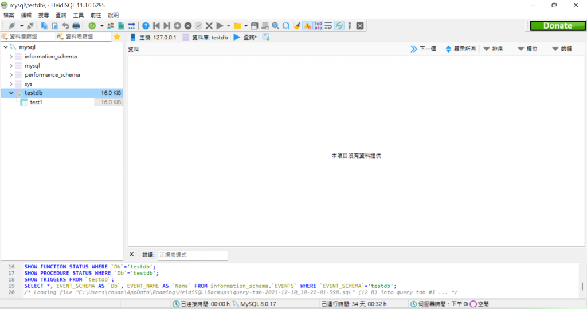Open the 編輯 menu
The height and width of the screenshot is (309, 587).
tap(26, 15)
